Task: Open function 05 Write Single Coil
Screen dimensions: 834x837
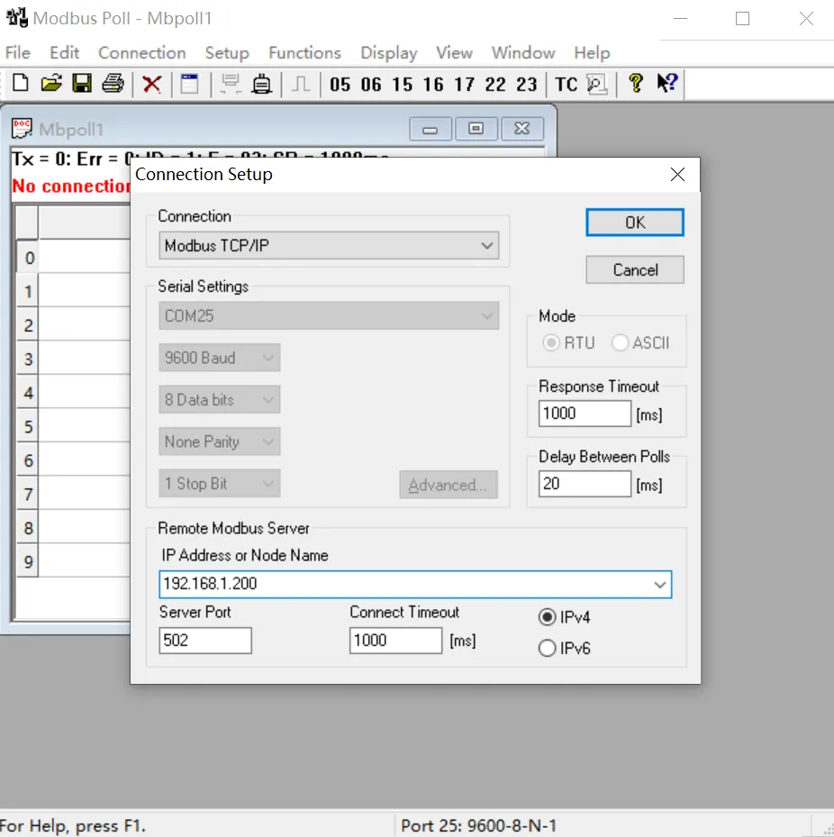Action: click(340, 84)
